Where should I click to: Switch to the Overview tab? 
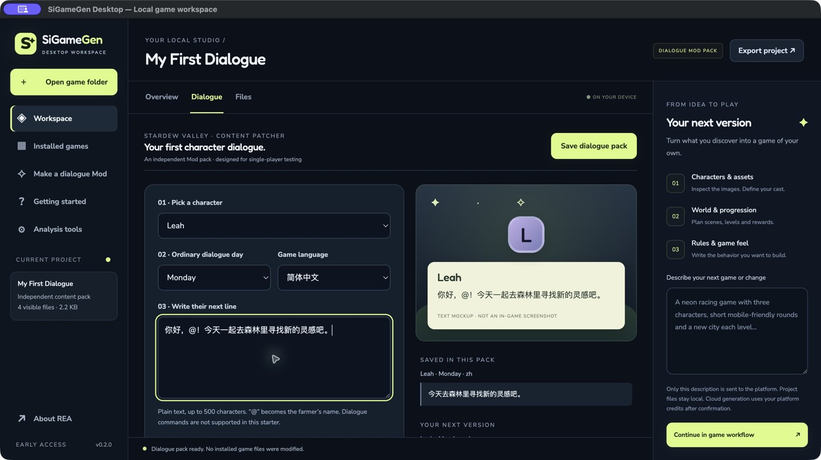pyautogui.click(x=162, y=97)
